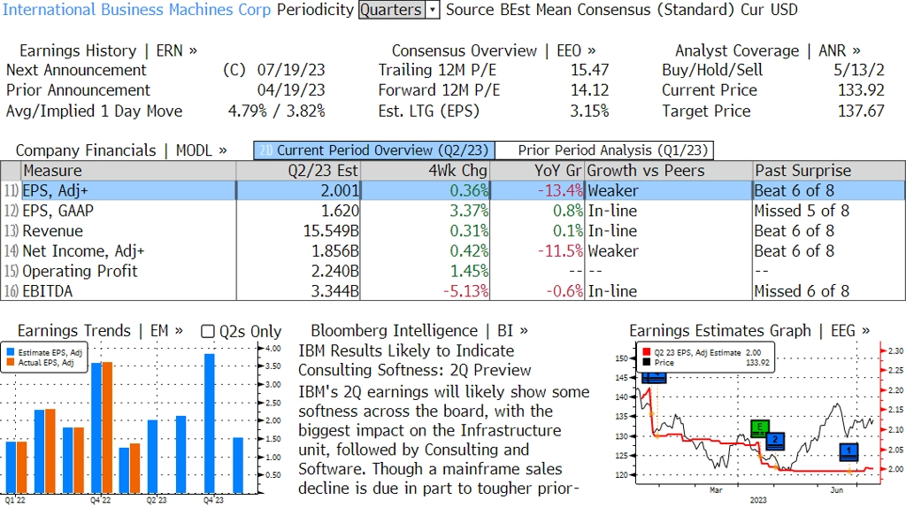Click the Prior Announcement date 04/19/23

click(290, 90)
